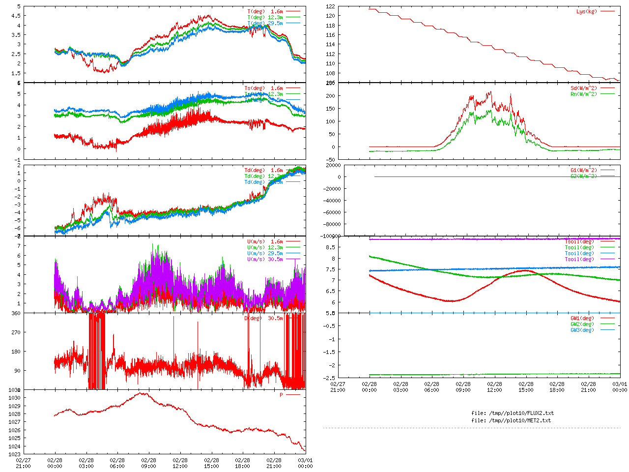
Task: Select the GW1(deg) legend label
Action: point(582,319)
